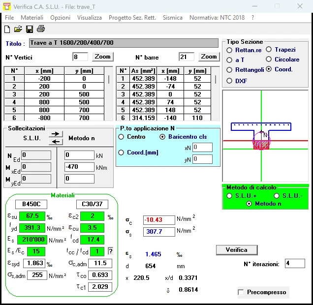
Task: Choose Baricentro cls as application point
Action: [x=162, y=137]
